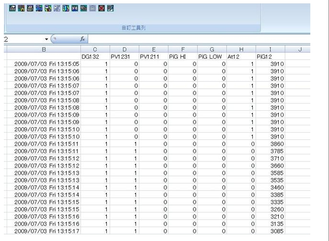Click the third custom toolbar icon
The image size is (329, 241).
click(x=30, y=9)
